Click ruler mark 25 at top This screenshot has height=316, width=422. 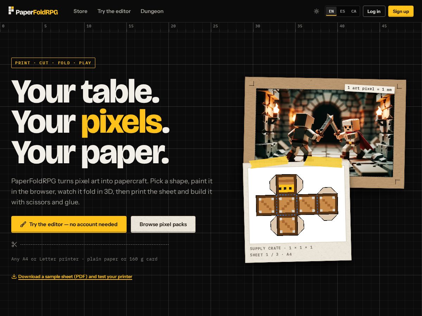tap(215, 26)
